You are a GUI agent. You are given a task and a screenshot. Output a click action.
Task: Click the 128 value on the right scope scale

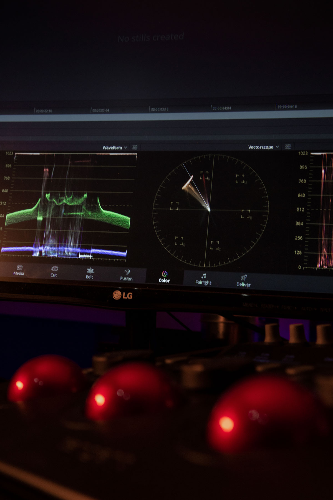[298, 252]
